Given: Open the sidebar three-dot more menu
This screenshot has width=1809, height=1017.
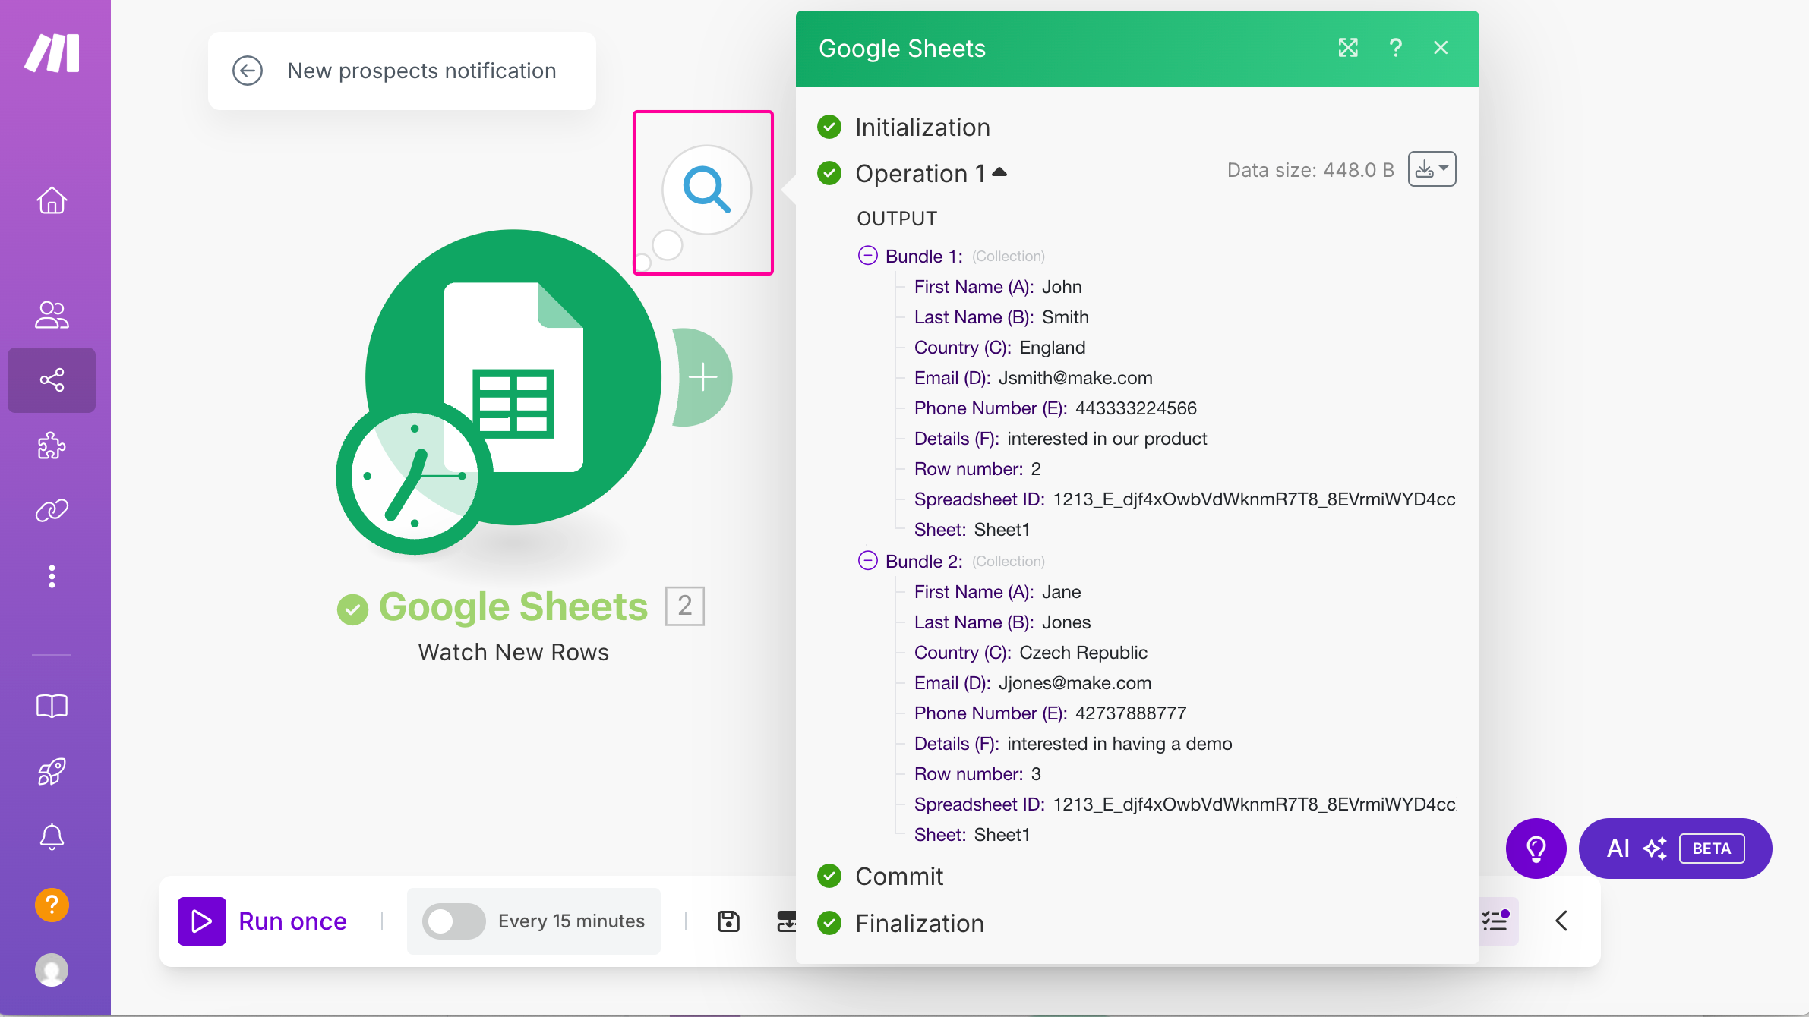Looking at the screenshot, I should click(x=52, y=576).
